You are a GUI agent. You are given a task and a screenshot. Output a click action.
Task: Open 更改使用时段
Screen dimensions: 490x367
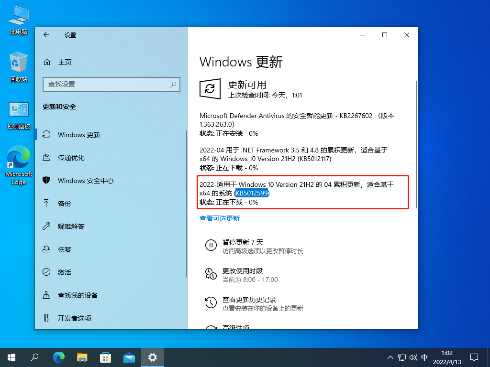click(243, 271)
